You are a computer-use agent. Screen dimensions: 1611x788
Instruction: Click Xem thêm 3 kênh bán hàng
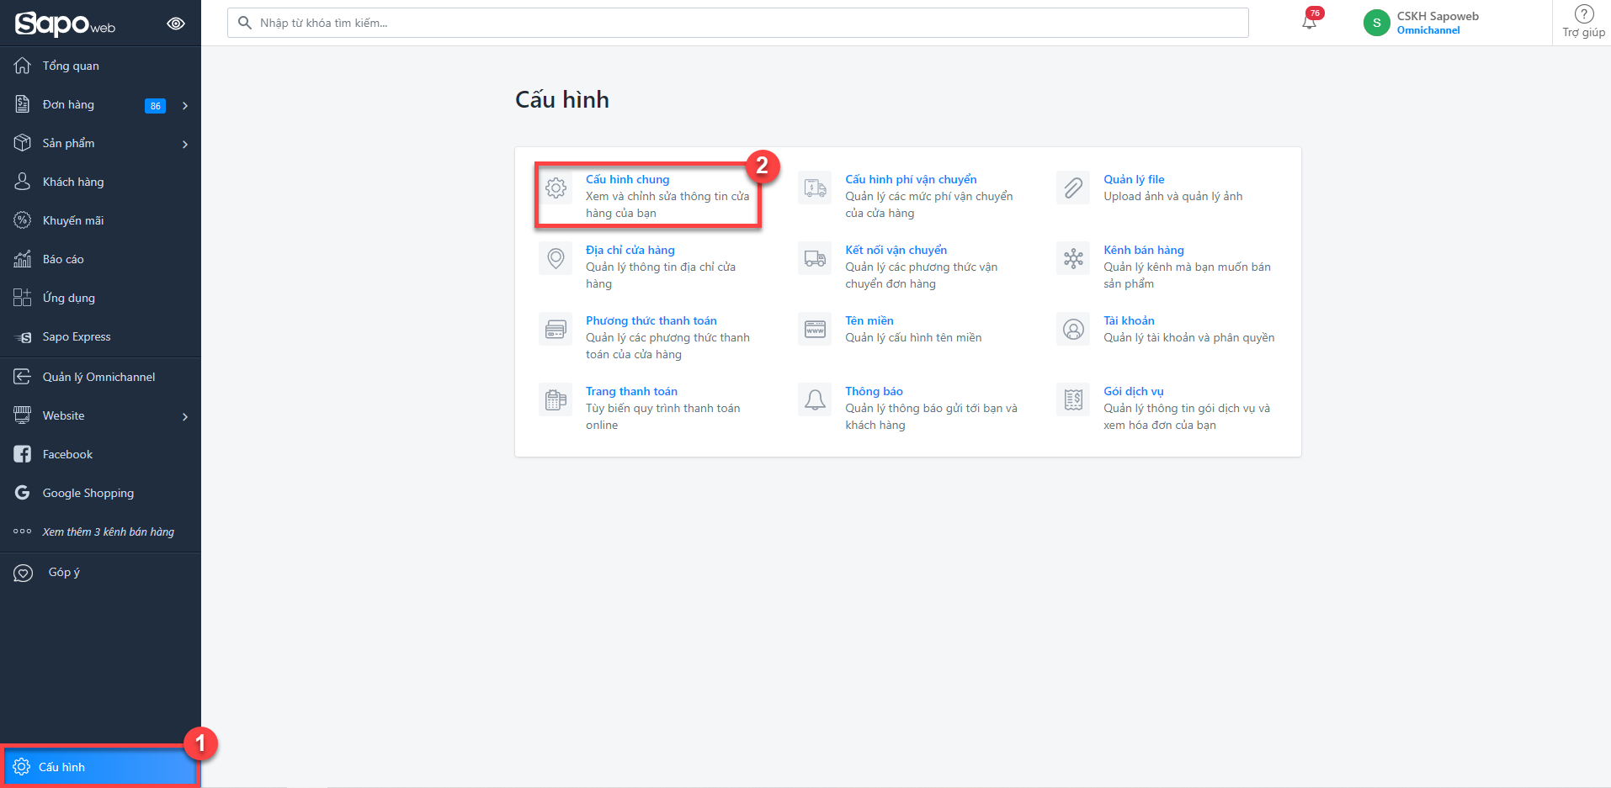coord(108,532)
